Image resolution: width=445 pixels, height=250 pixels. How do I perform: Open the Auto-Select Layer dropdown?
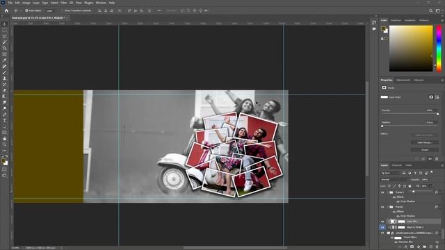point(51,10)
